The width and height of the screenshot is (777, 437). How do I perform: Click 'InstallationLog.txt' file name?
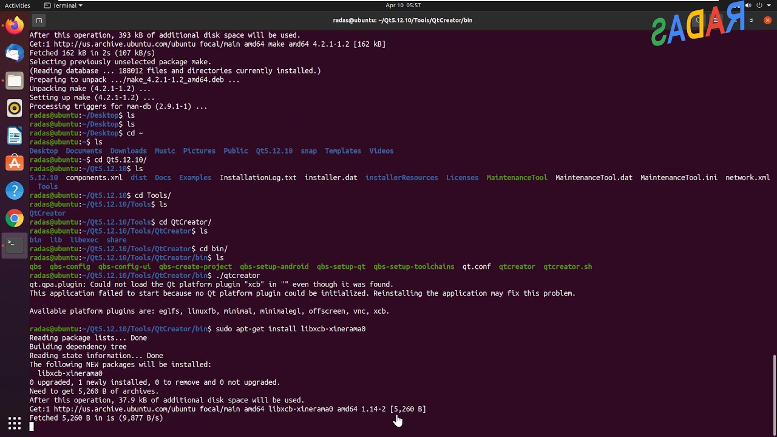[258, 177]
